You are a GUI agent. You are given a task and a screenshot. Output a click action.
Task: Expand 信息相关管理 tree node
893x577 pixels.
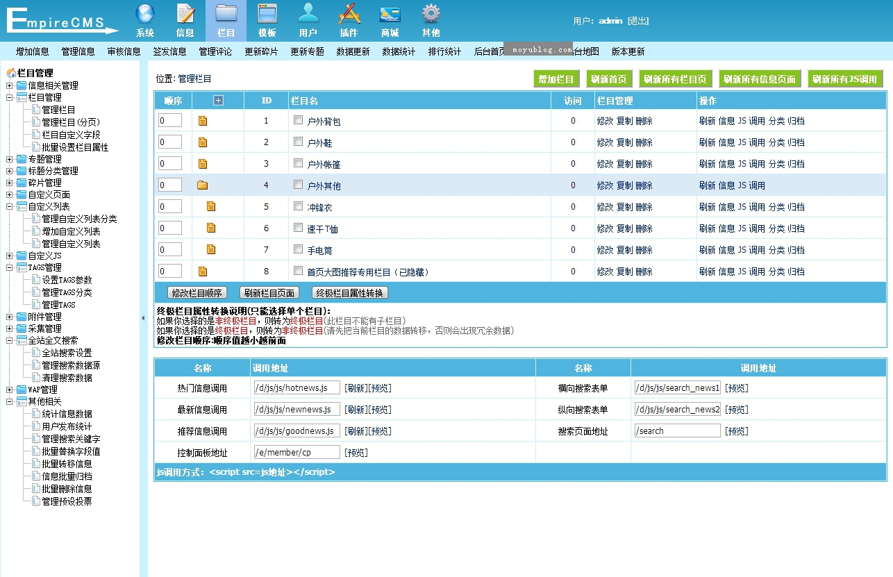pyautogui.click(x=10, y=85)
